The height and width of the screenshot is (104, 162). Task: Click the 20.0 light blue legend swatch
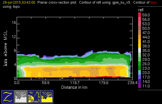140,72
